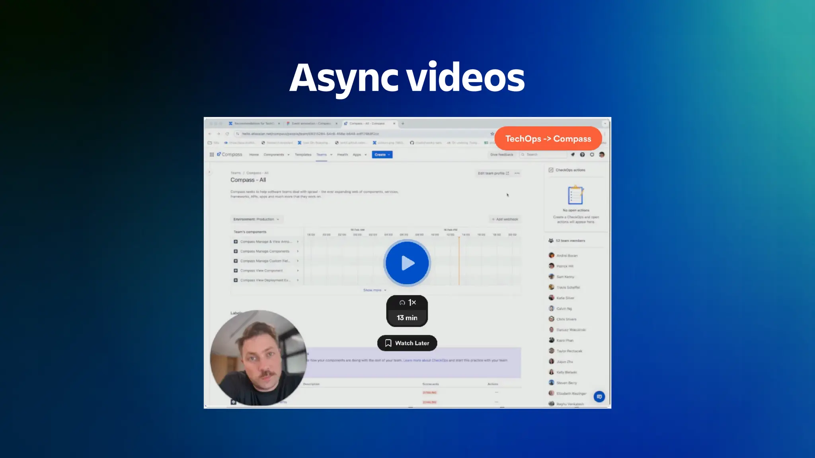Go to the Home nav item
Screen dimensions: 815x458
pyautogui.click(x=254, y=155)
